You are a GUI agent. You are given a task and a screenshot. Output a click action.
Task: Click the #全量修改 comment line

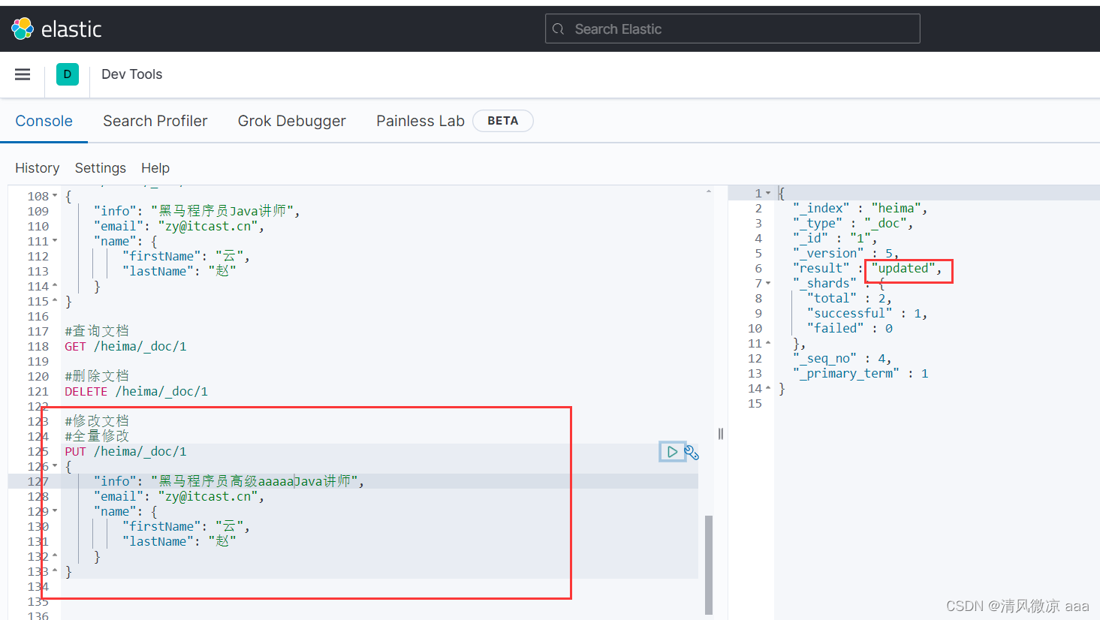click(x=97, y=436)
